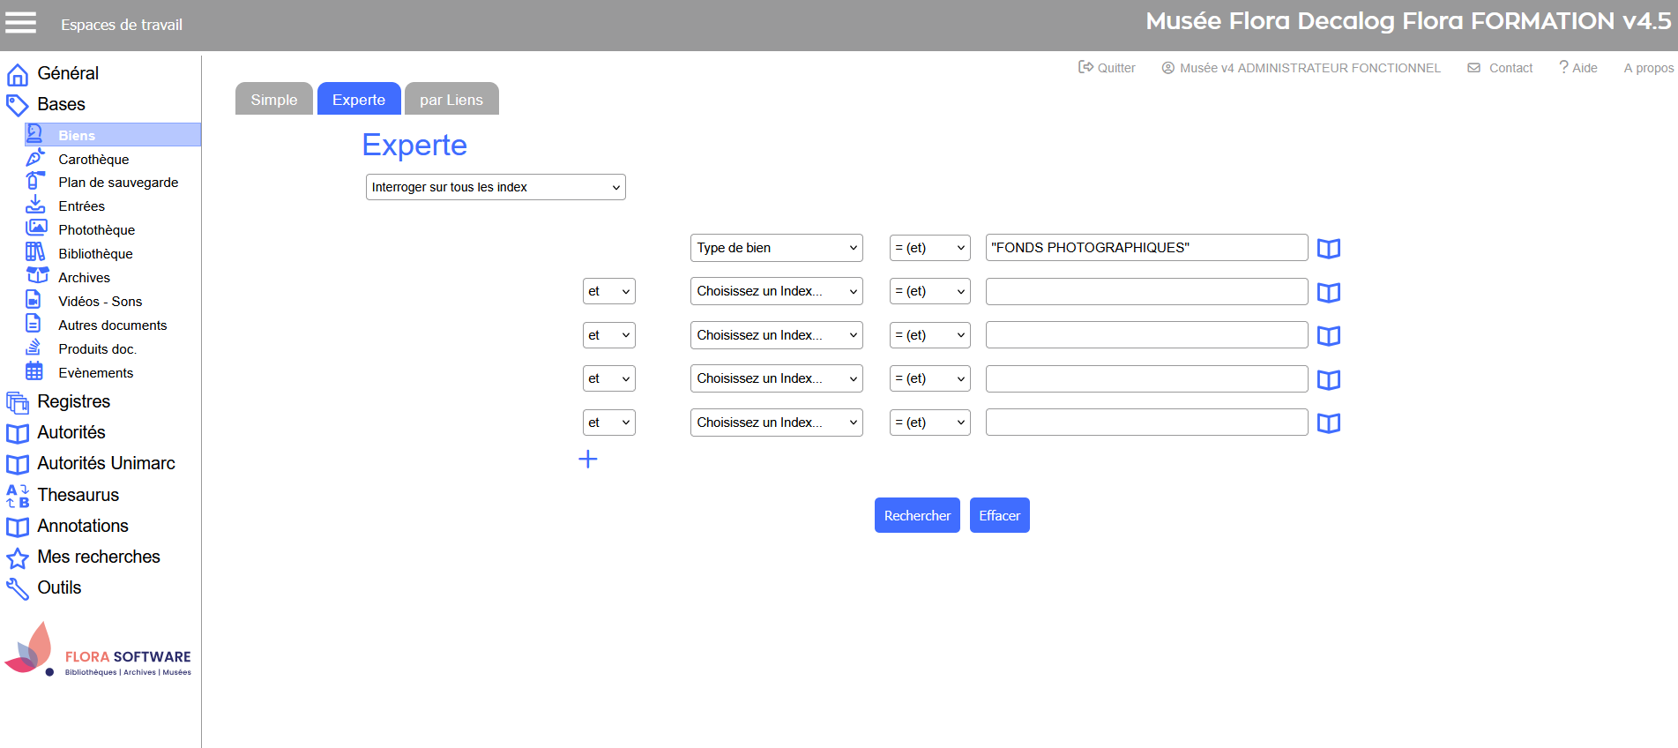Expand the last 'Choisissez un Index...' dropdown
The height and width of the screenshot is (748, 1678).
[776, 423]
